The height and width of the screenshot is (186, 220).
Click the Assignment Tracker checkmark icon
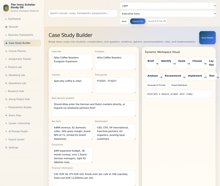click(x=6, y=59)
